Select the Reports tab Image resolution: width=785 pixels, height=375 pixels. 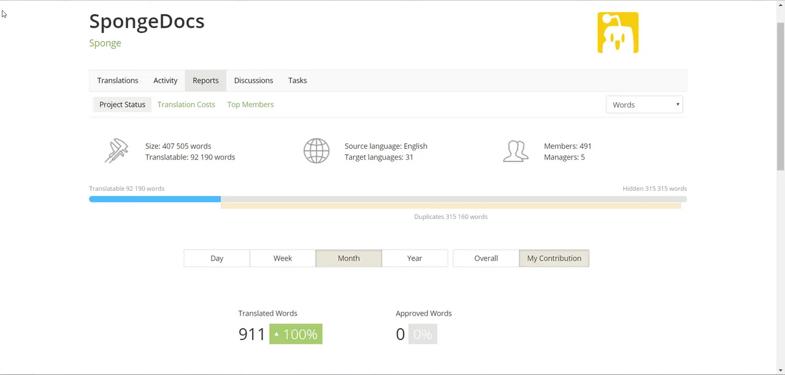205,80
